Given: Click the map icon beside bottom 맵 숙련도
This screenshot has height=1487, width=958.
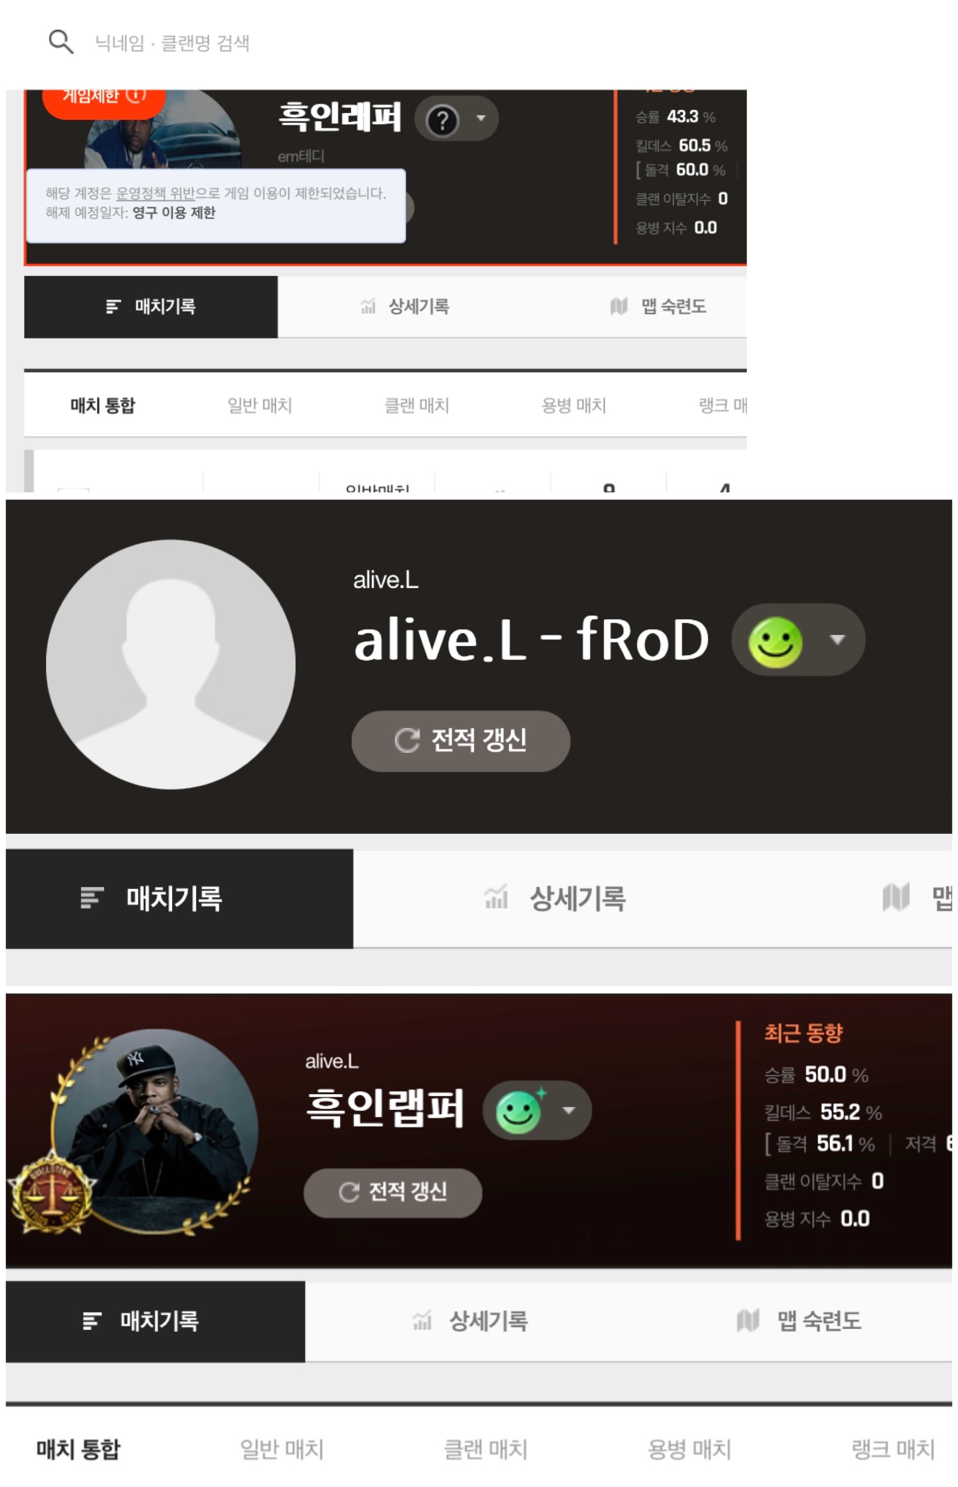Looking at the screenshot, I should point(748,1321).
